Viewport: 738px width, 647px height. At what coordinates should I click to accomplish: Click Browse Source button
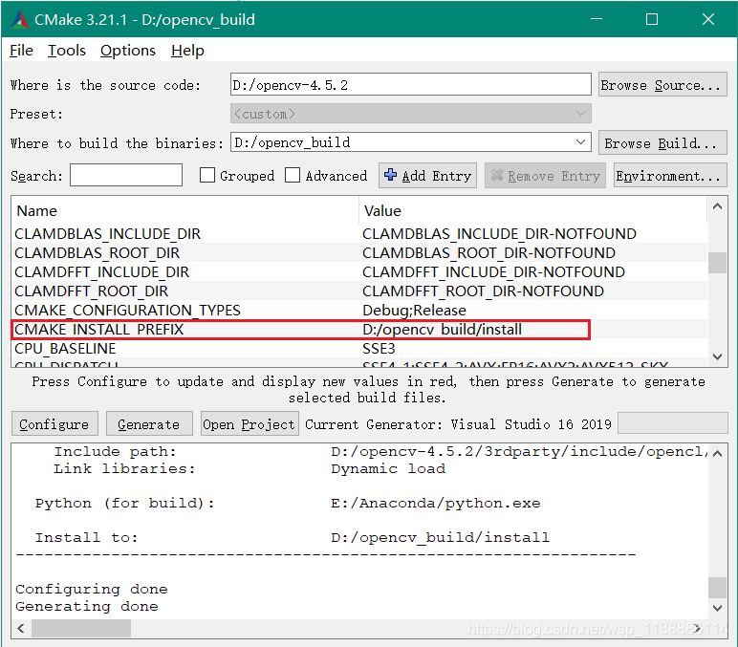click(x=662, y=85)
